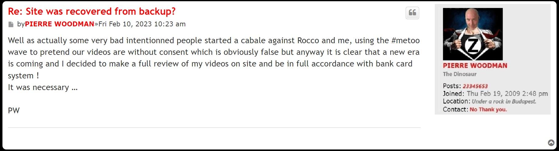
Task: Click the 'Contact:' label in profile
Action: pyautogui.click(x=455, y=109)
